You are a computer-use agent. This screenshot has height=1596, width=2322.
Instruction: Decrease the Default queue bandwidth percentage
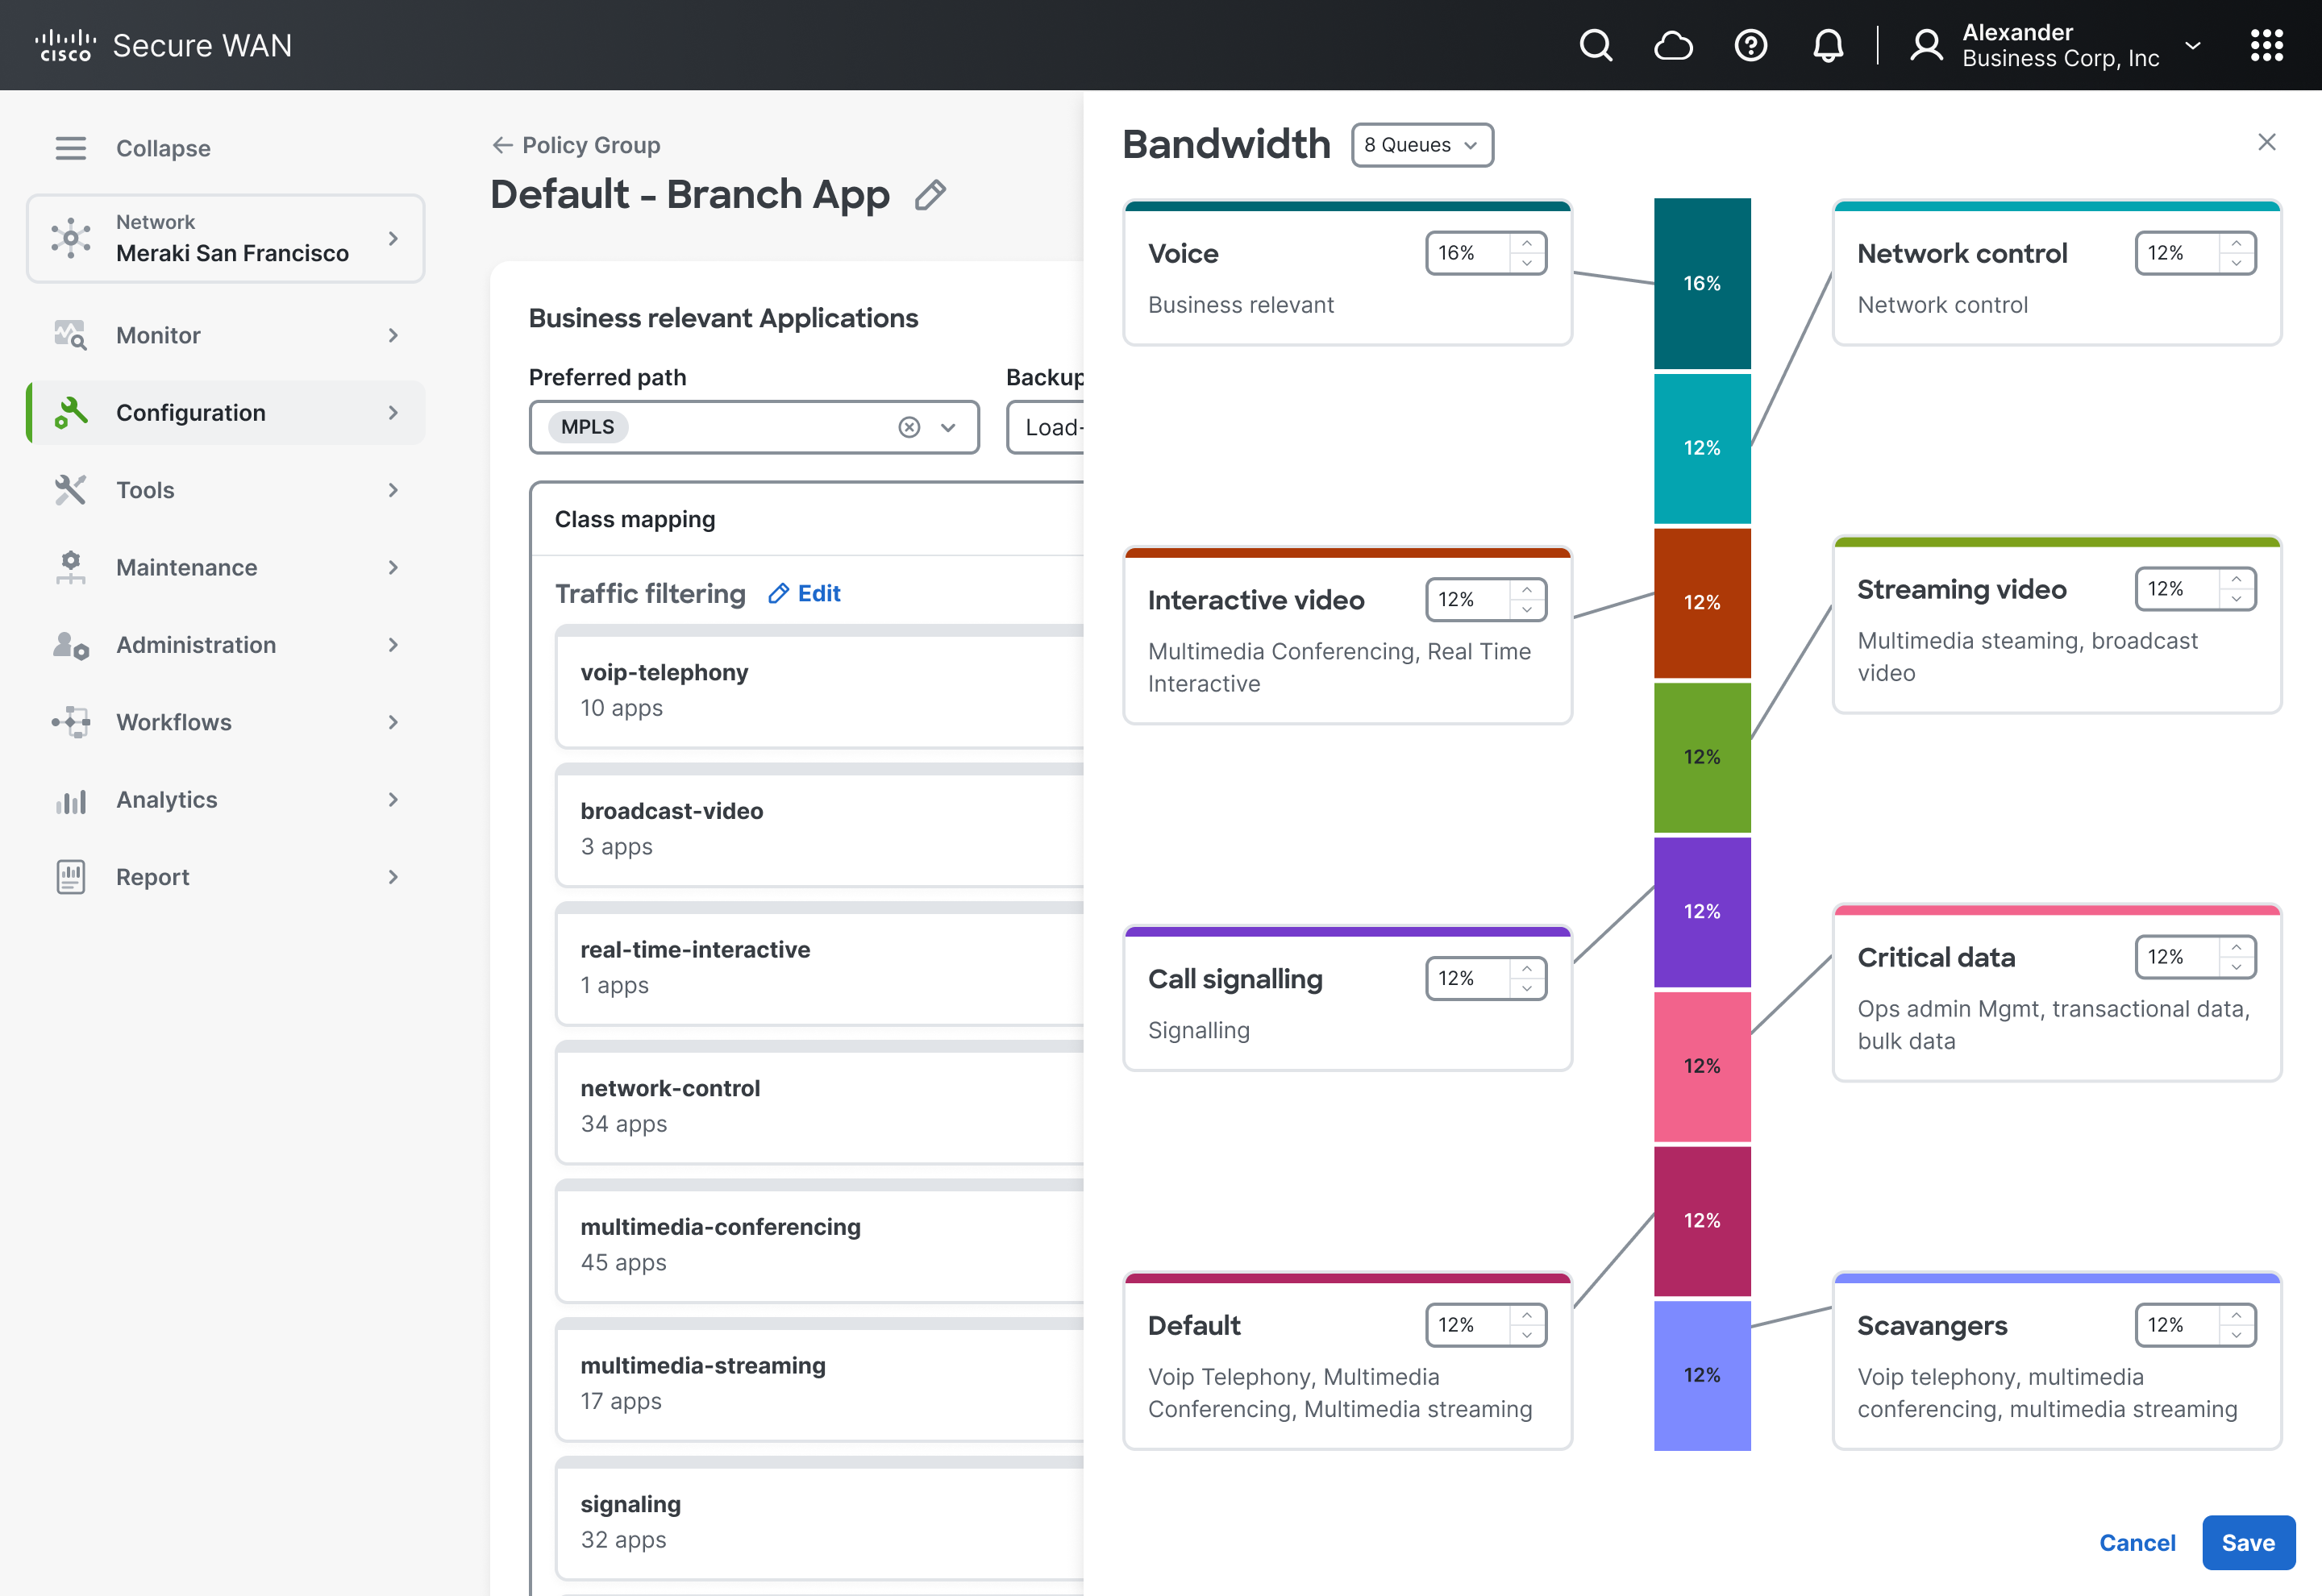point(1527,1336)
